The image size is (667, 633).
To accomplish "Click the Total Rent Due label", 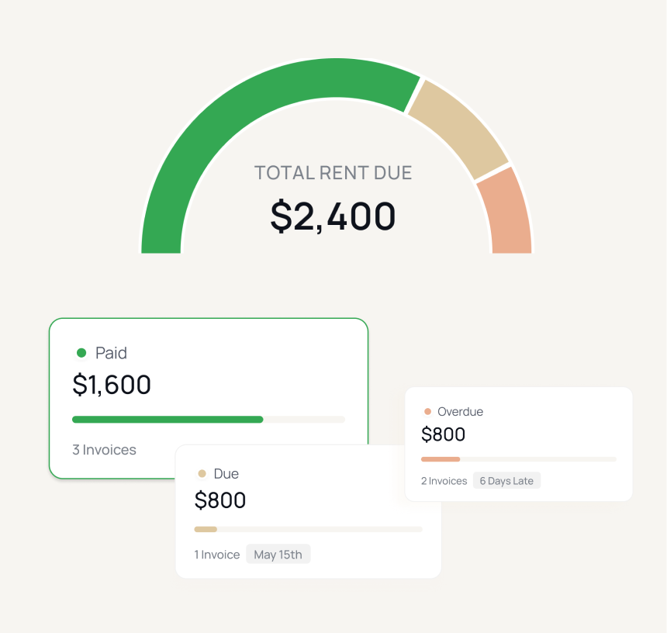I will [333, 172].
